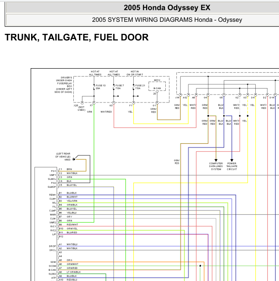Click pin A9 "BLU/BLK" wire label
The image size is (279, 281).
pos(71,276)
